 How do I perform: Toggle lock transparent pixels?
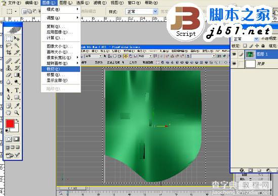pyautogui.click(x=245, y=46)
